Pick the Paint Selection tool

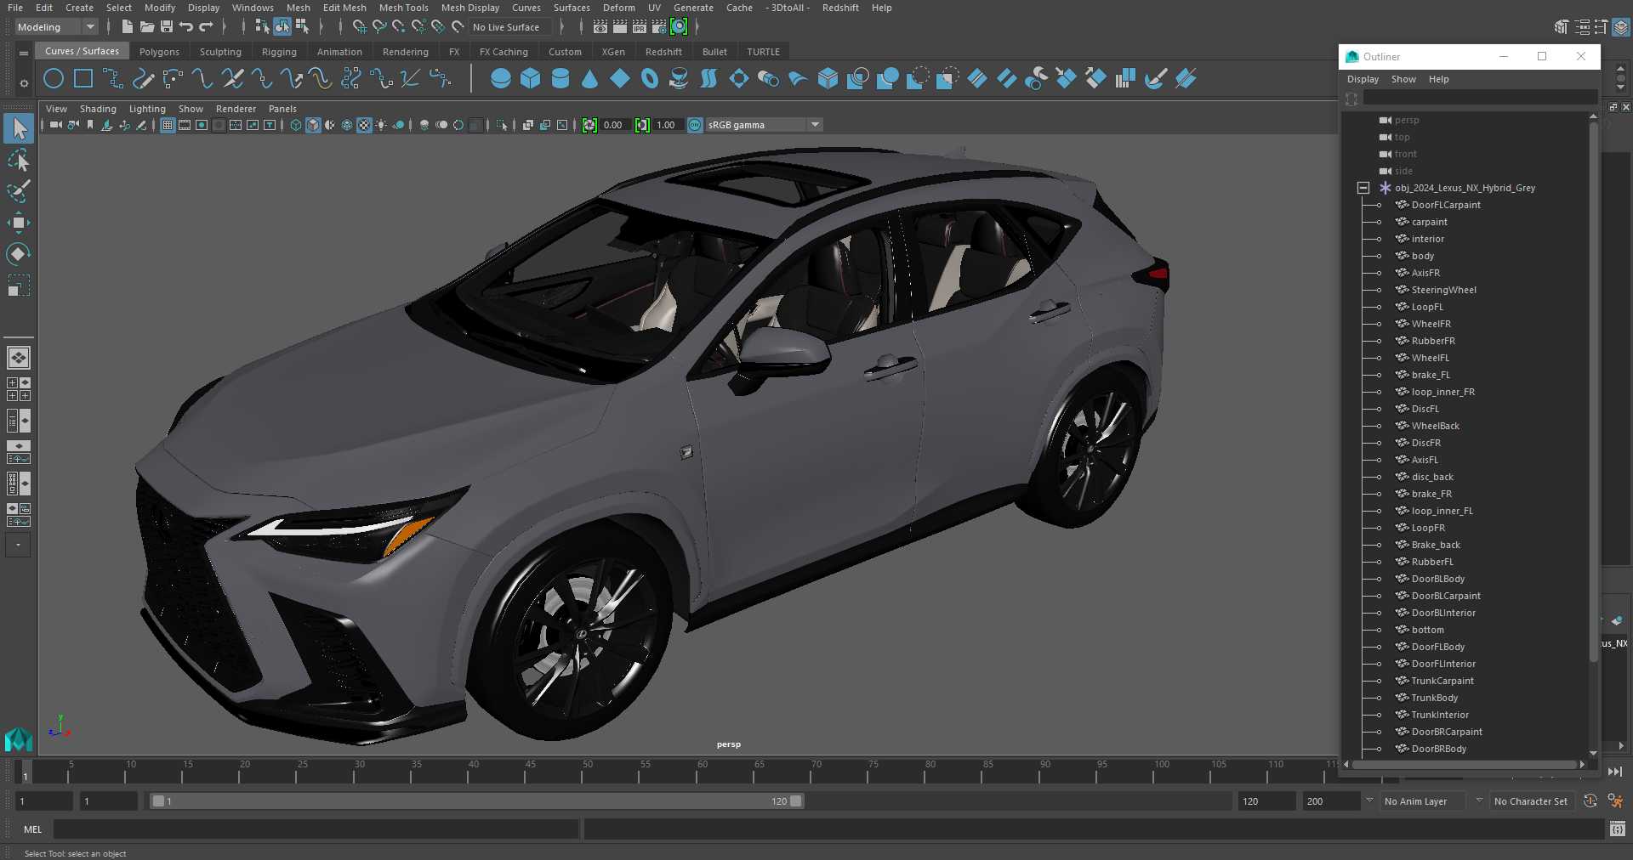[x=19, y=191]
